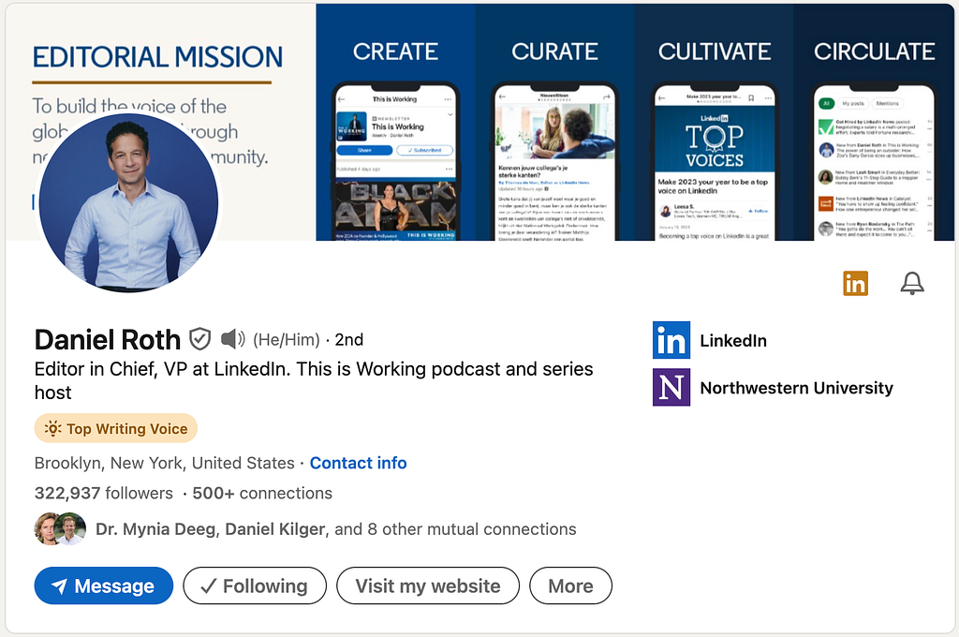
Task: Click the CREATE banner phone mockup
Action: pos(396,161)
